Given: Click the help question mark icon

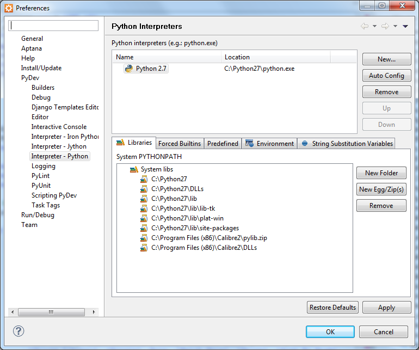Looking at the screenshot, I should click(19, 331).
